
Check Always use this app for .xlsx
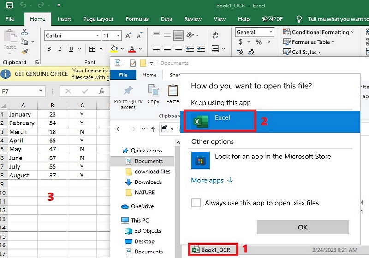point(196,203)
